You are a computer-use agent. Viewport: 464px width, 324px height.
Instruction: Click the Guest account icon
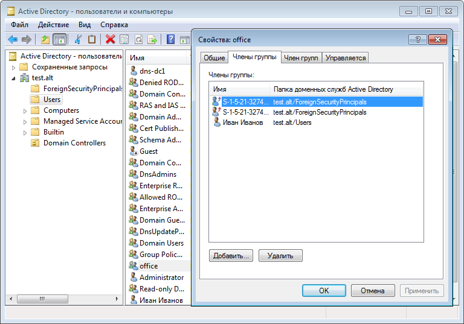click(134, 151)
